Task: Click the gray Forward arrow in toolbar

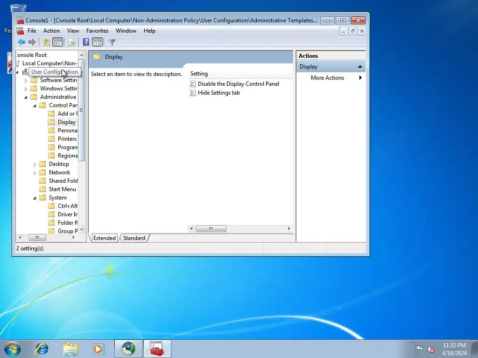Action: tap(32, 42)
